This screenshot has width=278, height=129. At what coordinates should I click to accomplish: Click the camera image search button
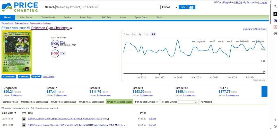pos(191,7)
